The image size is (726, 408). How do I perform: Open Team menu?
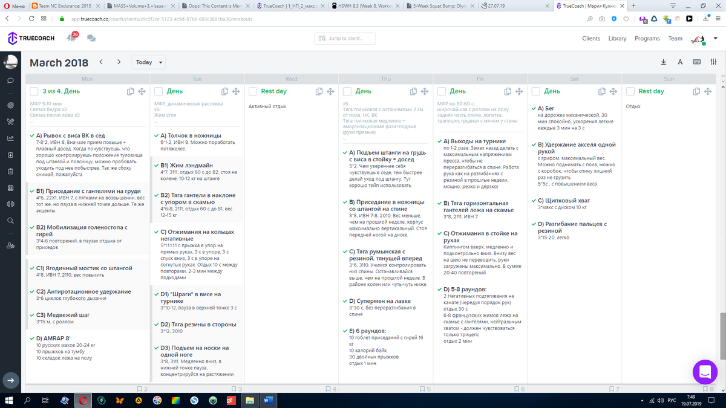point(675,39)
